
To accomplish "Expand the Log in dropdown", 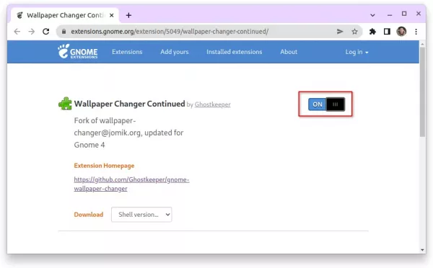I will [357, 52].
